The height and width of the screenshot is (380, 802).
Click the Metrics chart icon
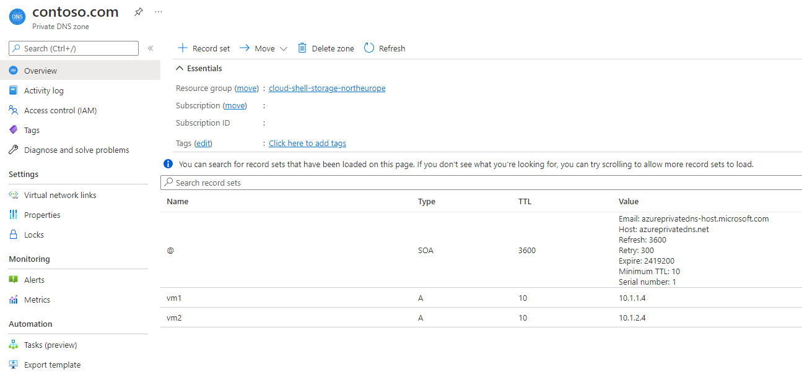(x=13, y=300)
